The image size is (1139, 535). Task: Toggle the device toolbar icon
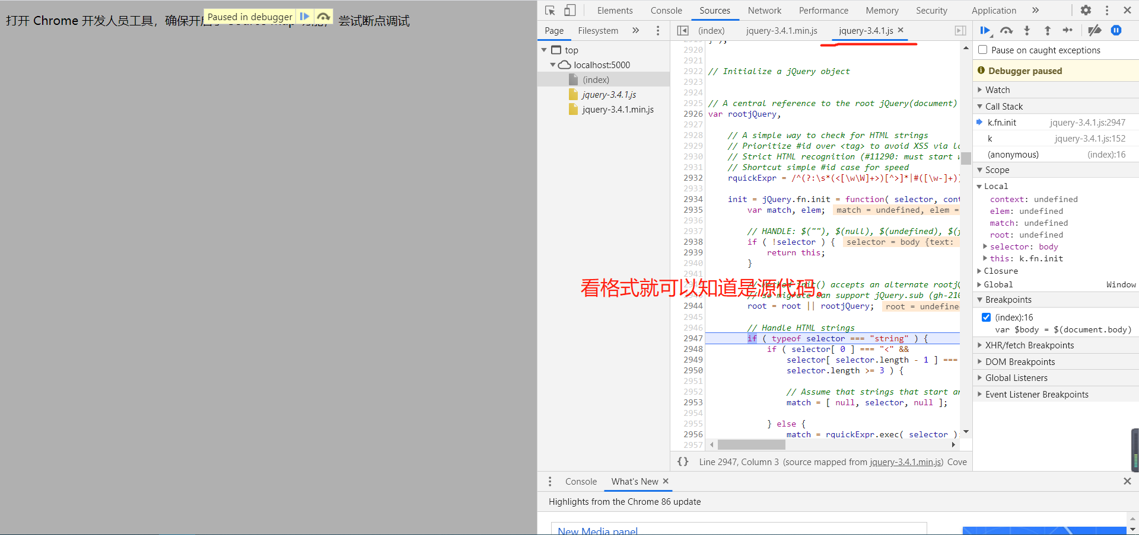pos(569,11)
